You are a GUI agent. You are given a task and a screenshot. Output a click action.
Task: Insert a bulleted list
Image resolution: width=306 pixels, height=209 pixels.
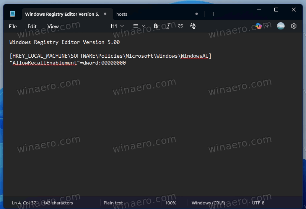[x=135, y=26]
